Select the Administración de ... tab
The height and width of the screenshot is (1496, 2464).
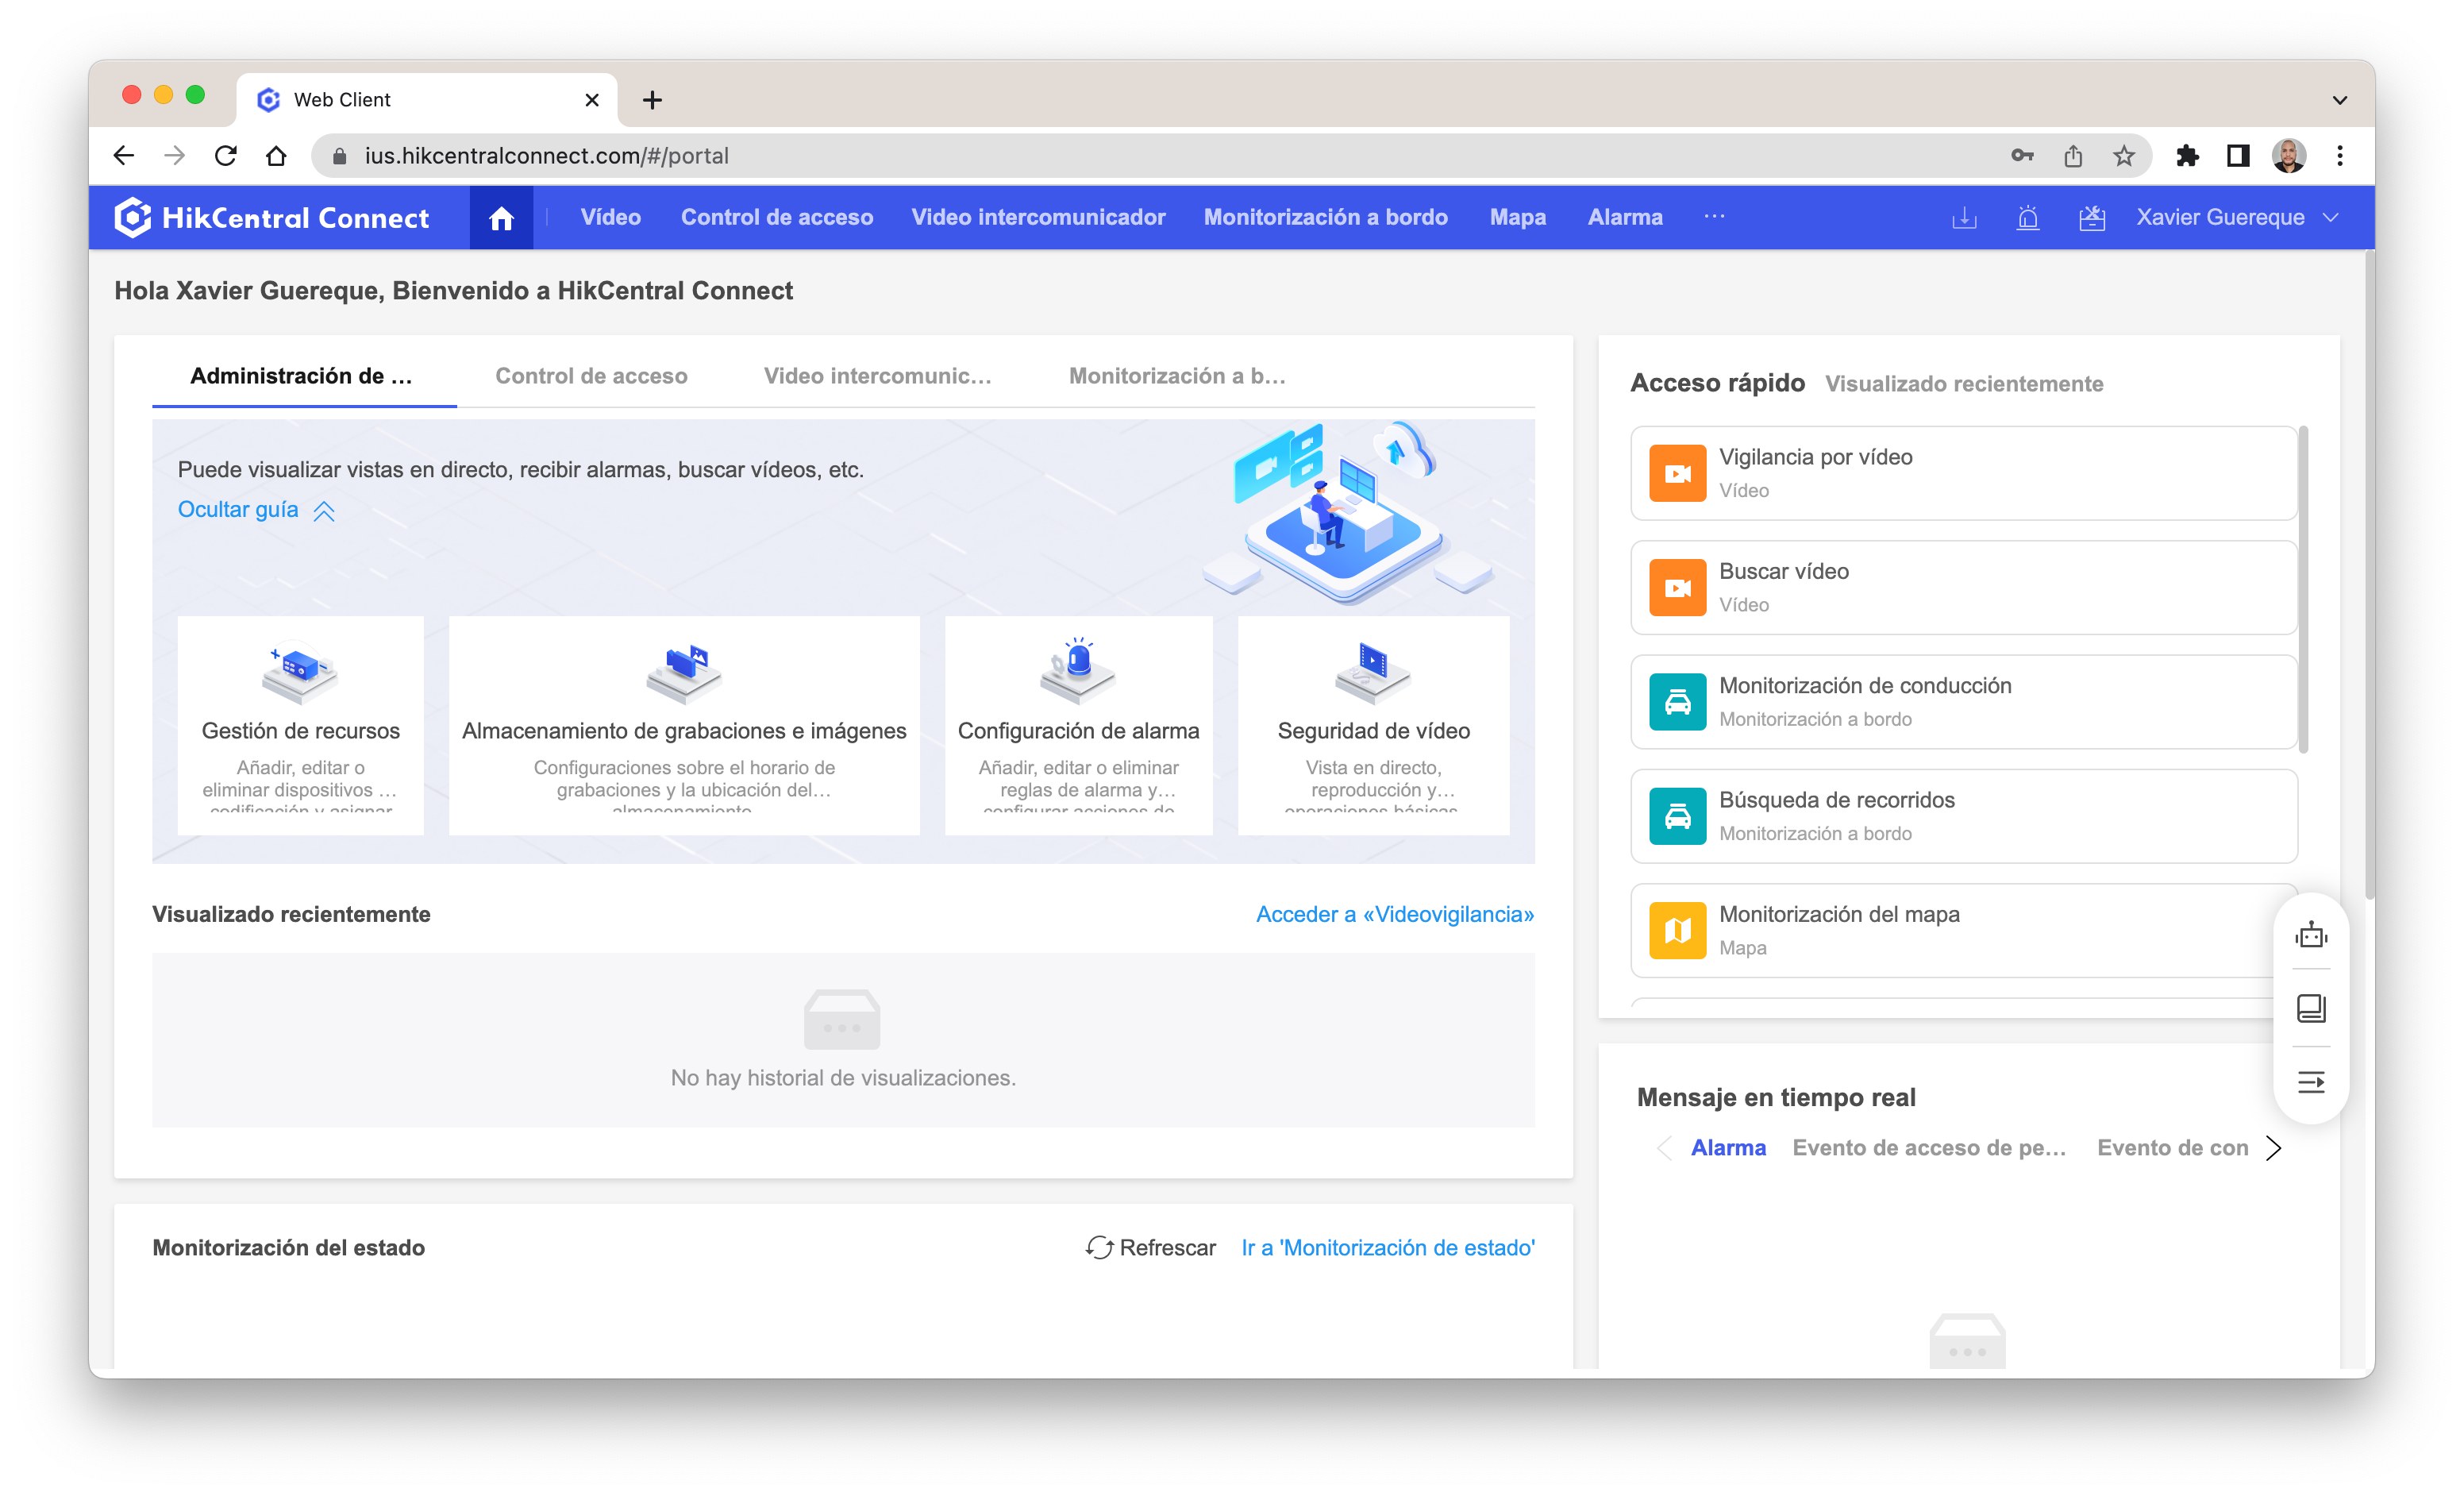(304, 376)
